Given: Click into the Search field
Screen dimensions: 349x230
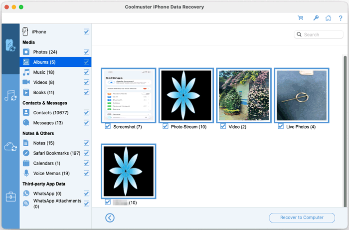Looking at the screenshot, I should click(x=319, y=34).
